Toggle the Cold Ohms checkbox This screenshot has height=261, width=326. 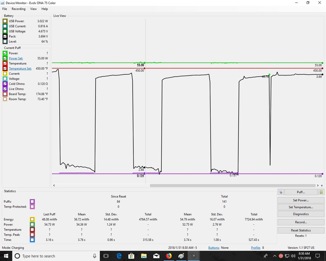(x=5, y=84)
